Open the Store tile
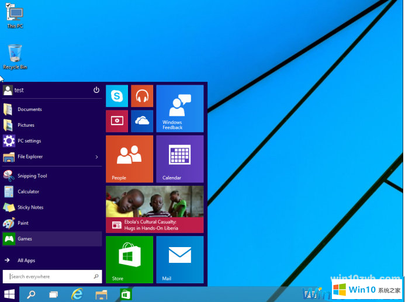 click(x=129, y=259)
